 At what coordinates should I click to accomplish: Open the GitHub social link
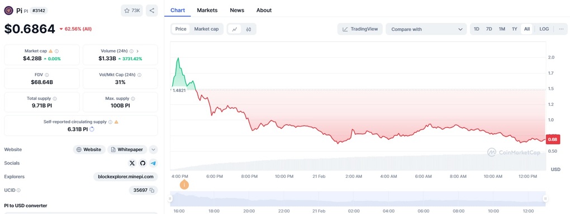point(142,163)
